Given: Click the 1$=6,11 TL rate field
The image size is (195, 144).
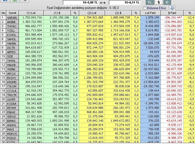Looking at the screenshot, I should point(124,2).
